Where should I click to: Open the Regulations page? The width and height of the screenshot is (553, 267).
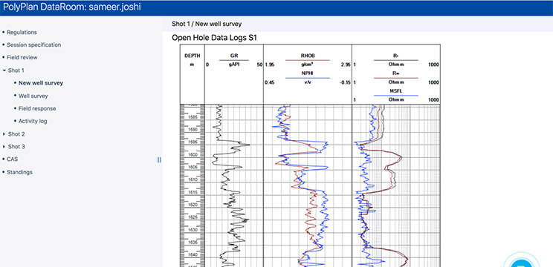pyautogui.click(x=22, y=32)
